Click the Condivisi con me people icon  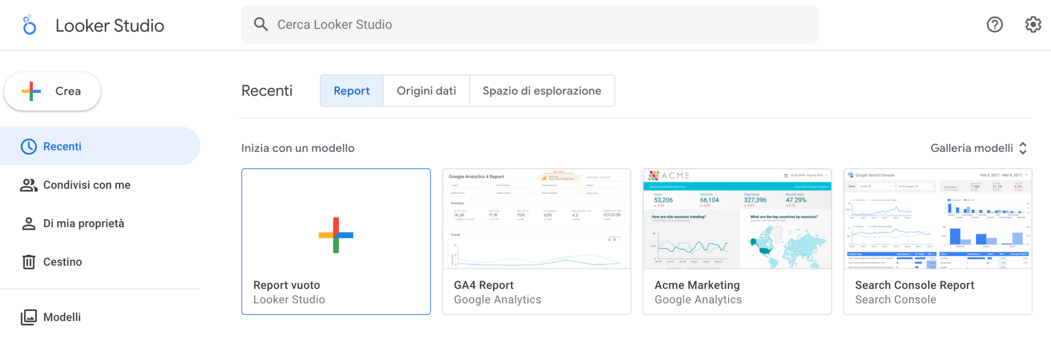click(x=29, y=185)
